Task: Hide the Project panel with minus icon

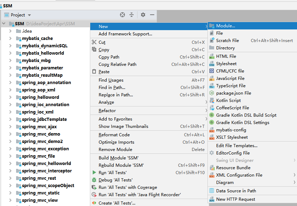Action: pos(152,15)
